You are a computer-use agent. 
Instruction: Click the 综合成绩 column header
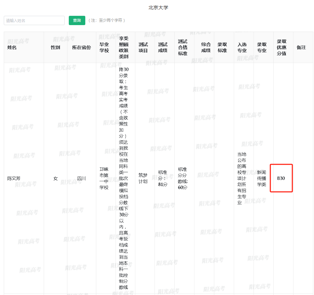[206, 47]
